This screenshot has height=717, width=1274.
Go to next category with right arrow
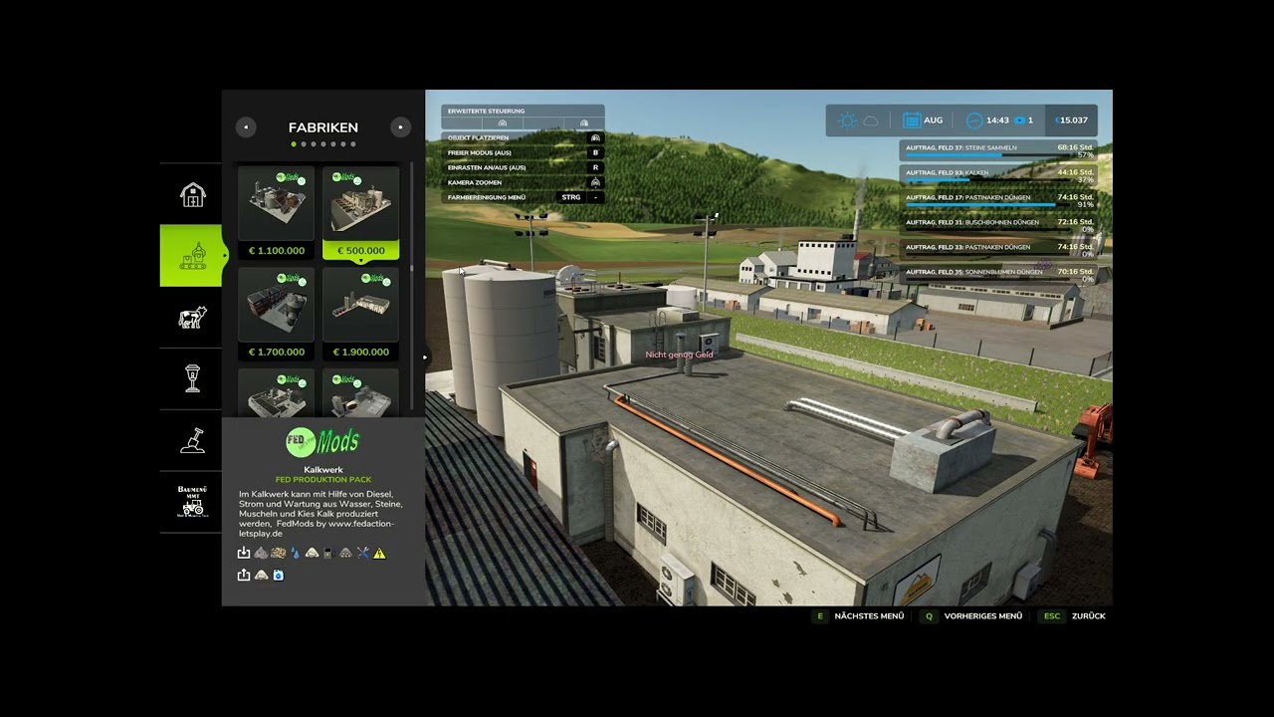[x=400, y=126]
